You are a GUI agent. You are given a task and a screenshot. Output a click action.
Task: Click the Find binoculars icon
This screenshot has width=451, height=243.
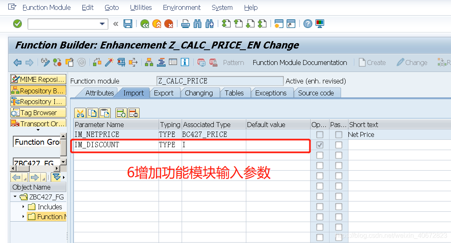[x=198, y=24]
